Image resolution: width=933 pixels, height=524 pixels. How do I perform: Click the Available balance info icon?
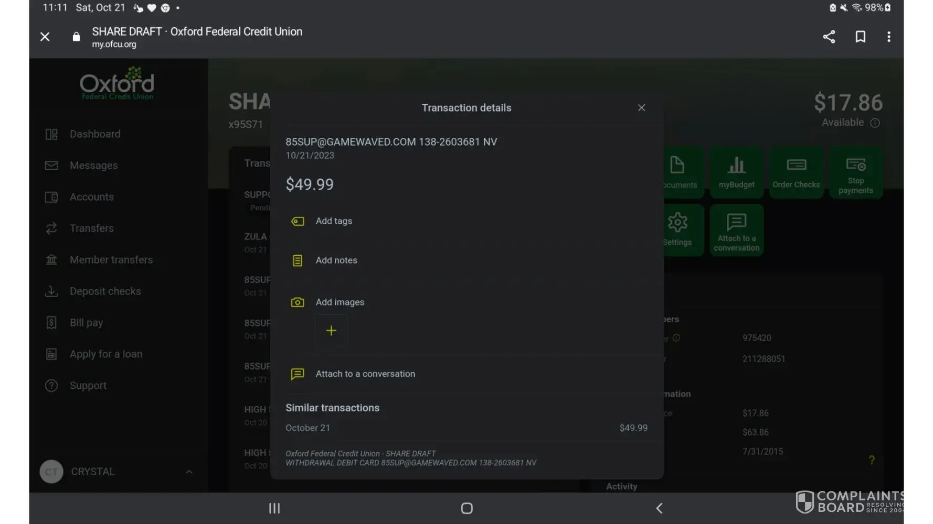tap(875, 123)
